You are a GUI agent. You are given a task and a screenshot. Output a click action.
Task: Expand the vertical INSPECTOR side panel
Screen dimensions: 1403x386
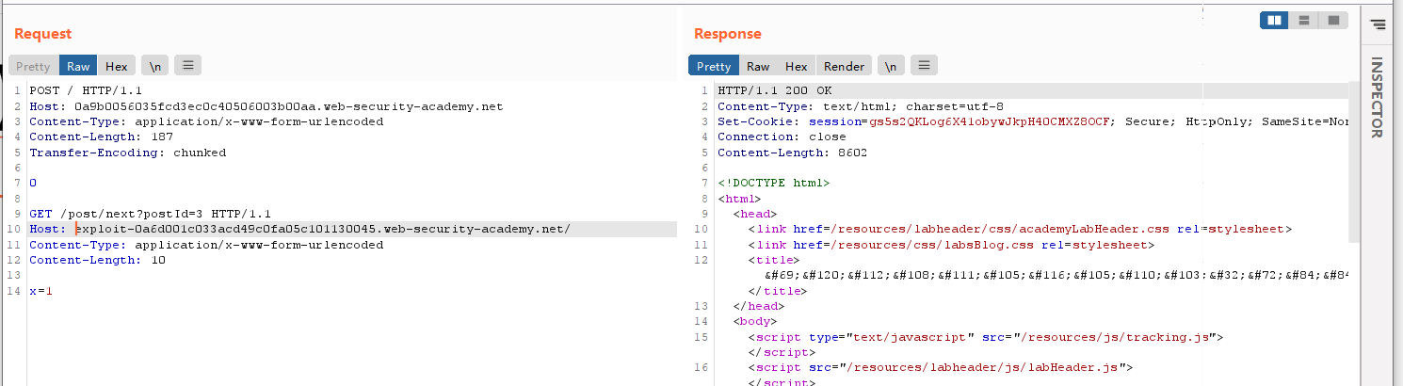coord(1377,98)
